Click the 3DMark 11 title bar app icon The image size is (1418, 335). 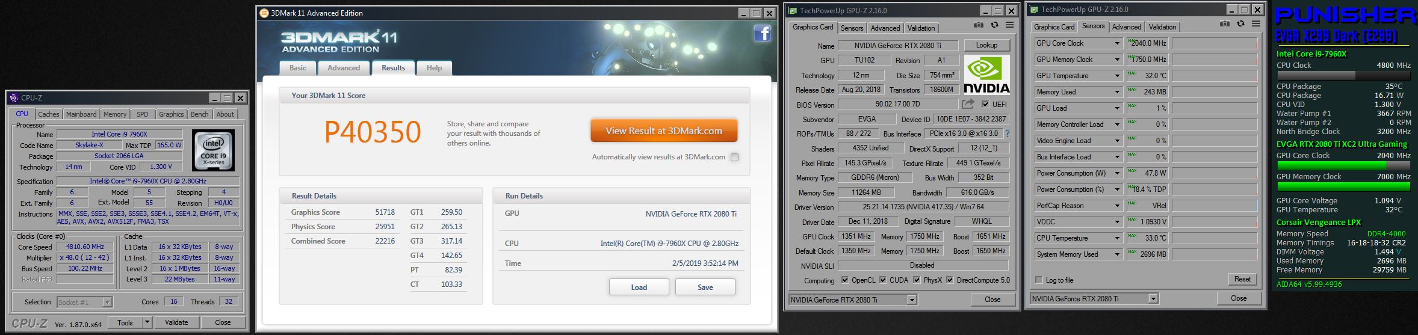coord(264,13)
